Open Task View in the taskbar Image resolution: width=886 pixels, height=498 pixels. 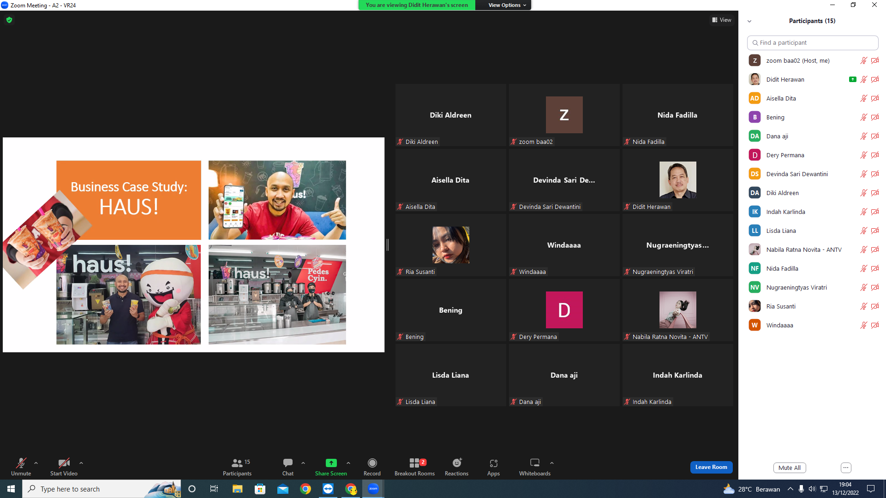pyautogui.click(x=214, y=489)
